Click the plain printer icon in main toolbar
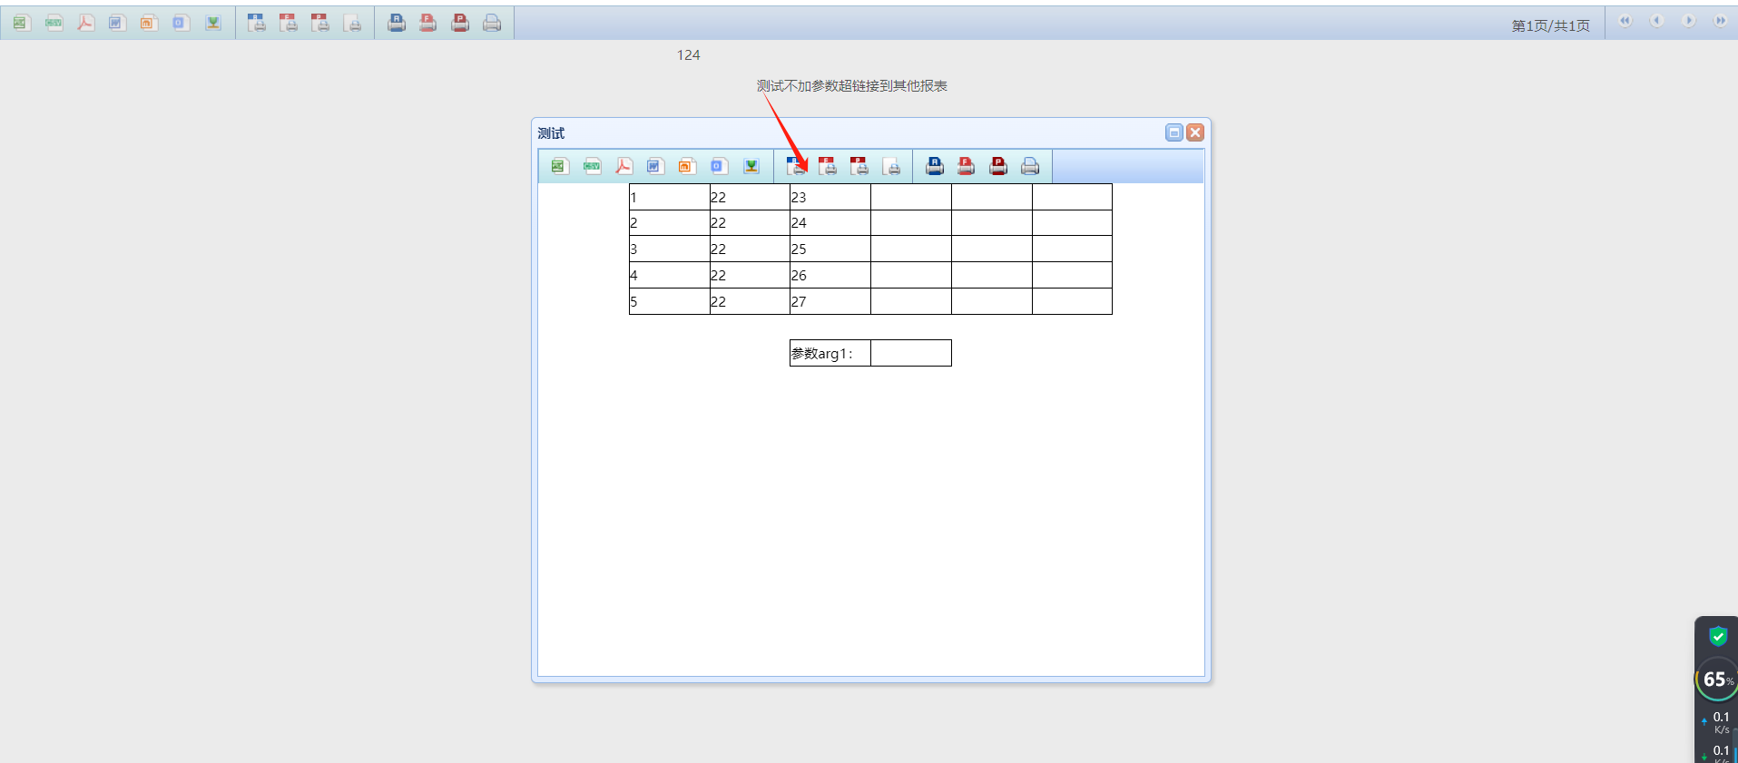1738x763 pixels. click(x=492, y=23)
